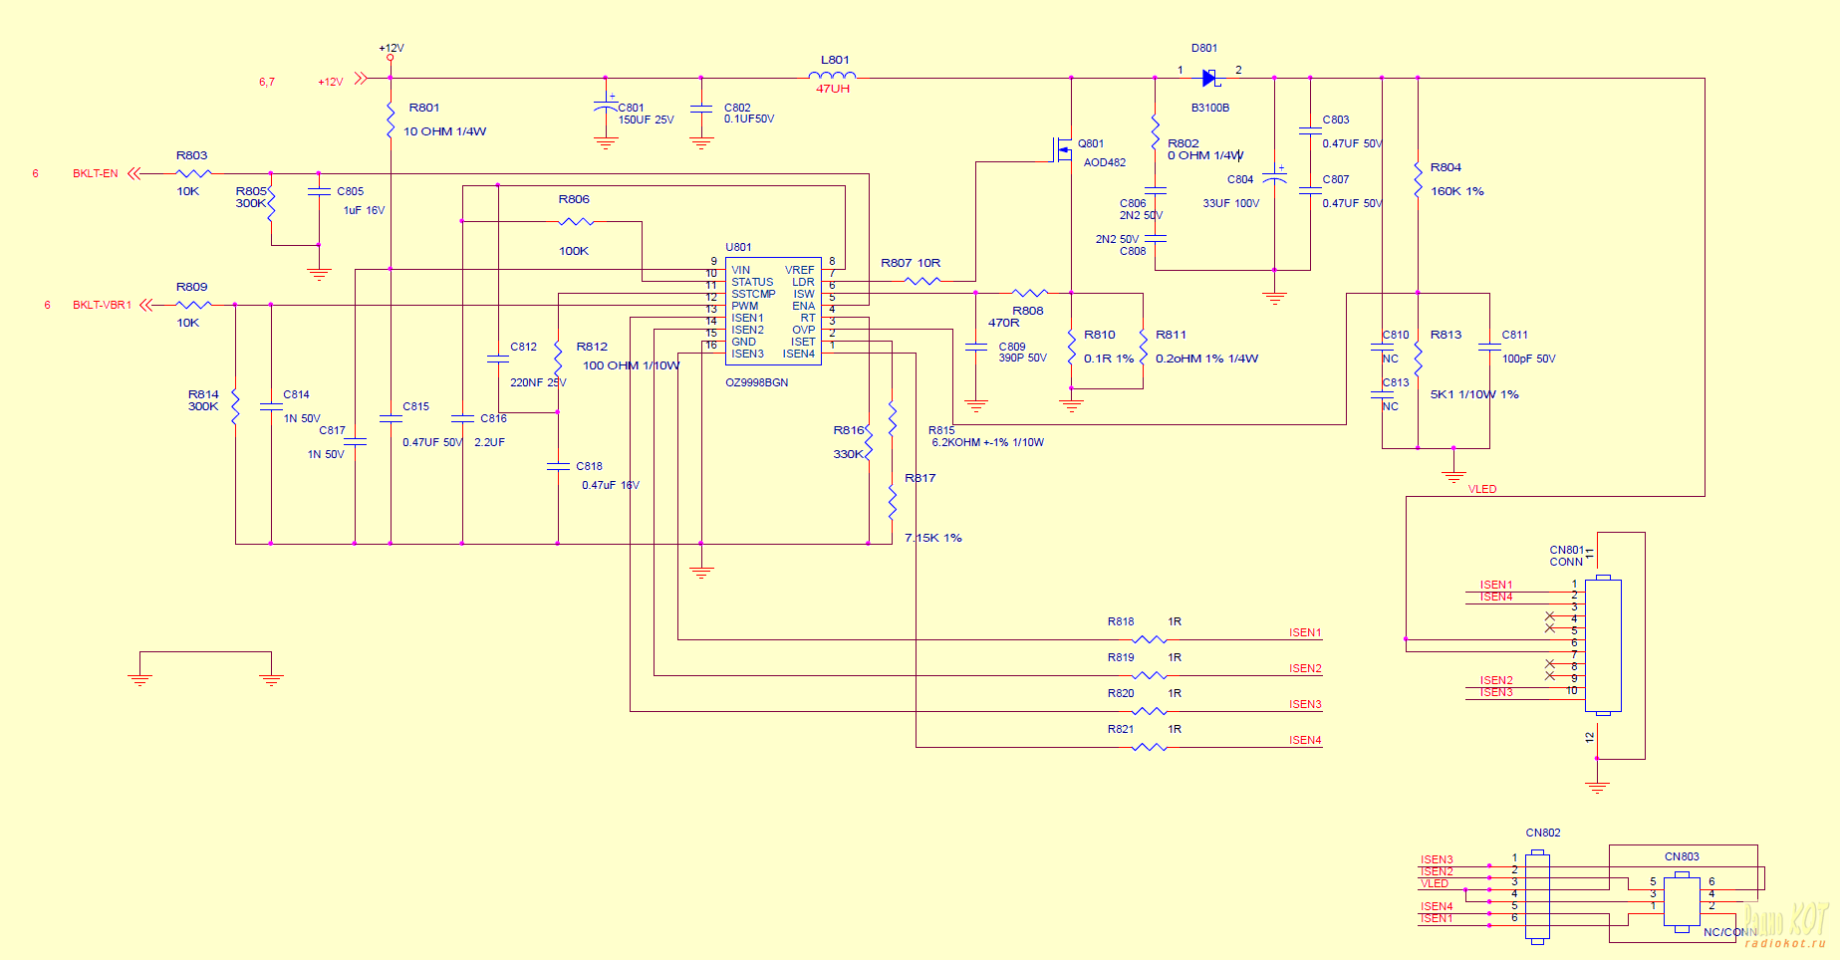Click the '47UH' inductor value
Image resolution: width=1840 pixels, height=960 pixels.
tap(833, 89)
